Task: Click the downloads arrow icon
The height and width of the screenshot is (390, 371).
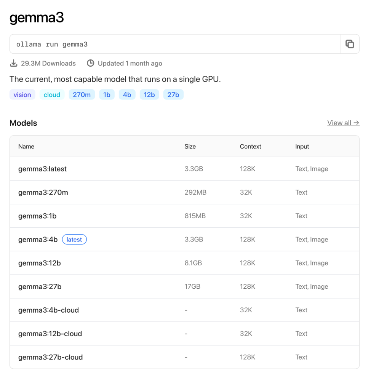Action: [14, 63]
